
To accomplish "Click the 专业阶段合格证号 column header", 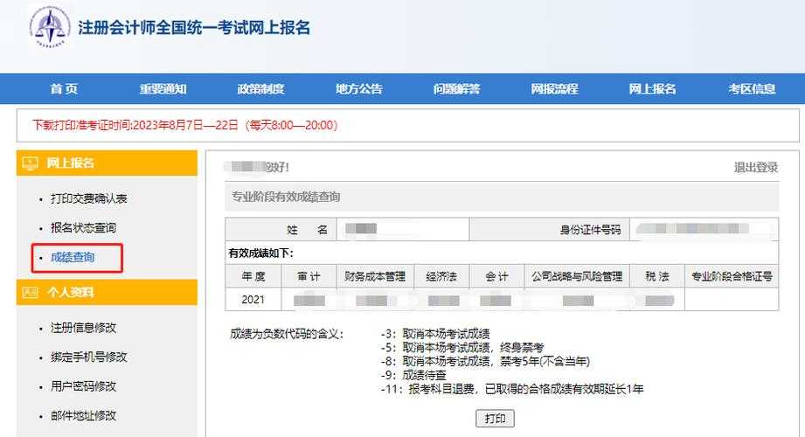I will point(732,276).
